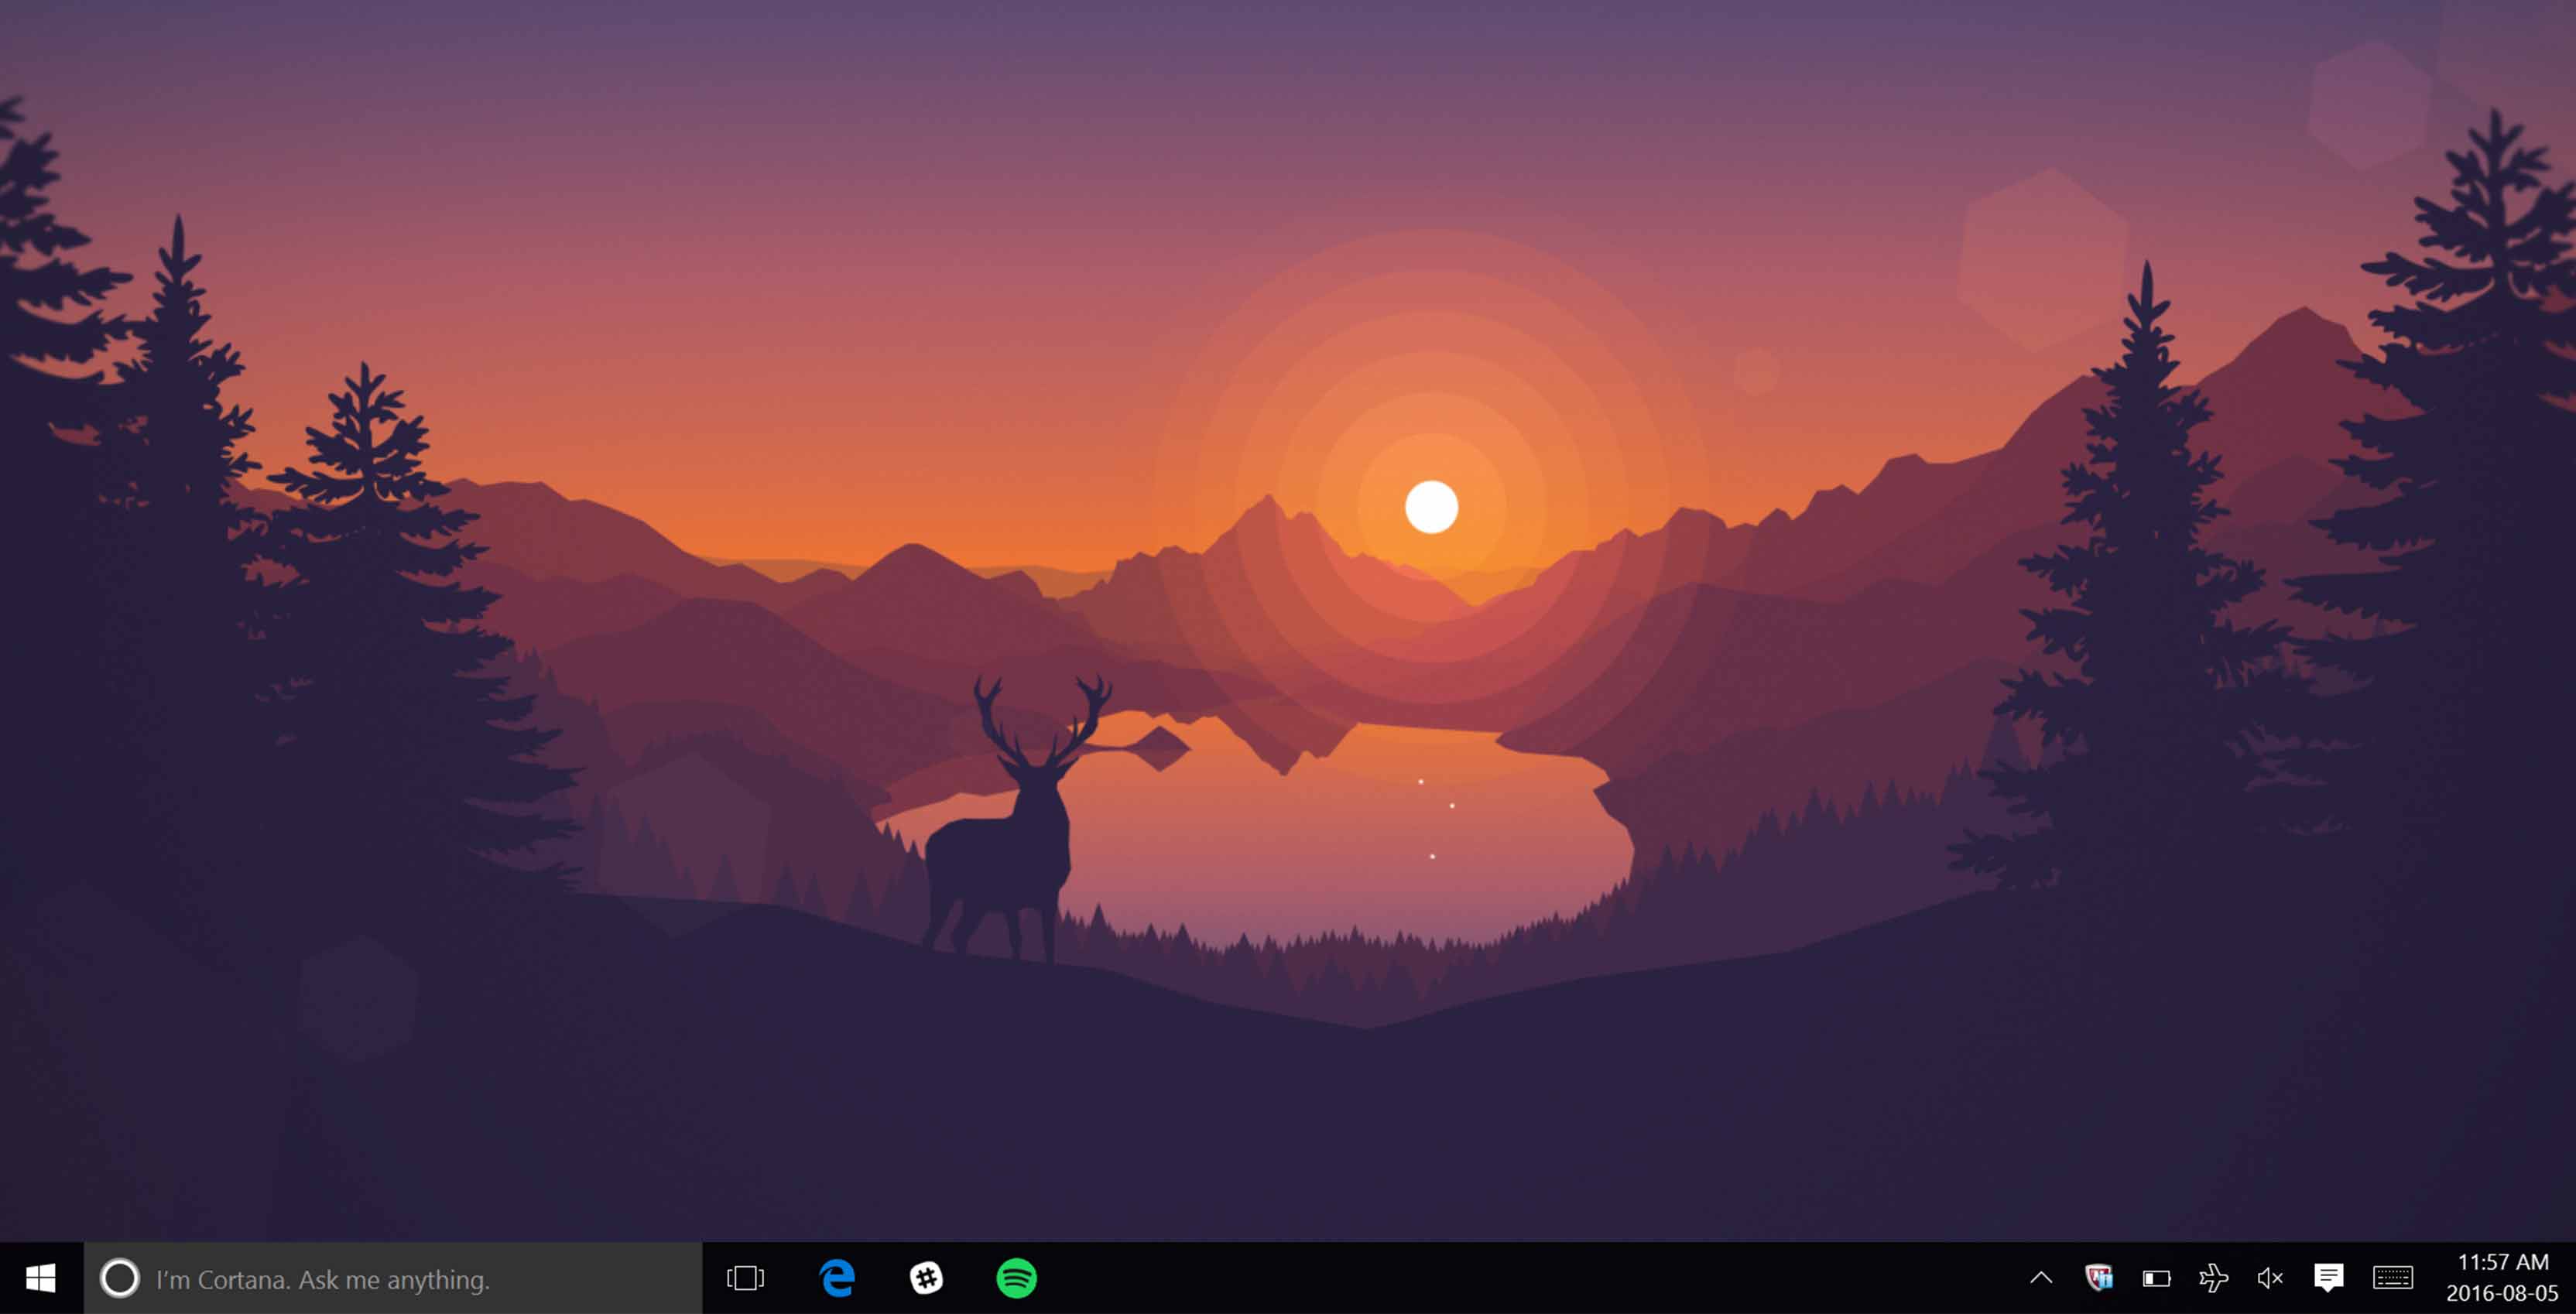Image resolution: width=2576 pixels, height=1314 pixels.
Task: Open Task View from the taskbar
Action: pyautogui.click(x=746, y=1278)
